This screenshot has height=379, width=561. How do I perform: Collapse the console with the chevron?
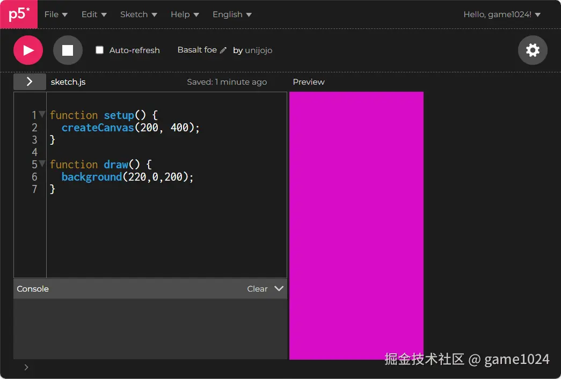coord(279,288)
